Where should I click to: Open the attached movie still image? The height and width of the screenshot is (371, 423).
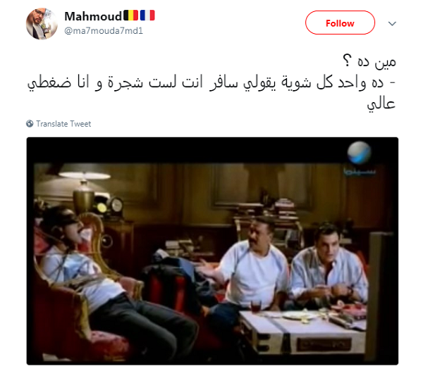coord(212,251)
